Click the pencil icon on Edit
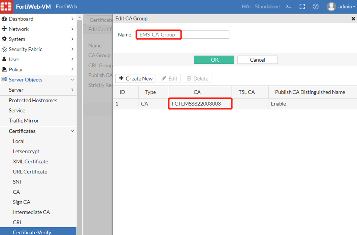Viewport: 357px width, 235px height. (164, 78)
